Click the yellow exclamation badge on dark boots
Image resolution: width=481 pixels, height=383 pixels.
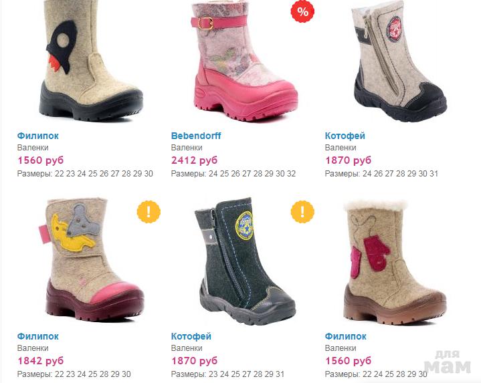[302, 212]
